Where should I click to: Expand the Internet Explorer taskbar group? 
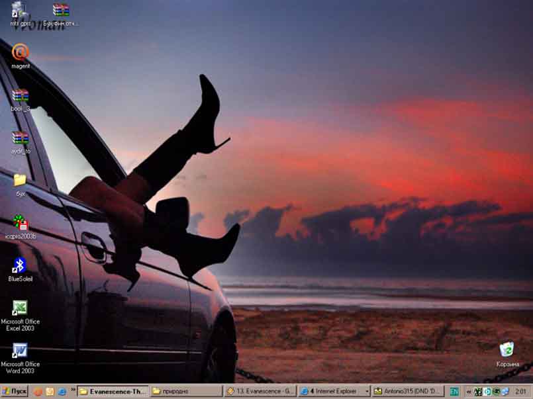click(333, 392)
